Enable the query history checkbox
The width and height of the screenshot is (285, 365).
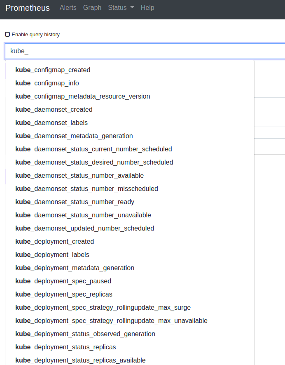7,35
